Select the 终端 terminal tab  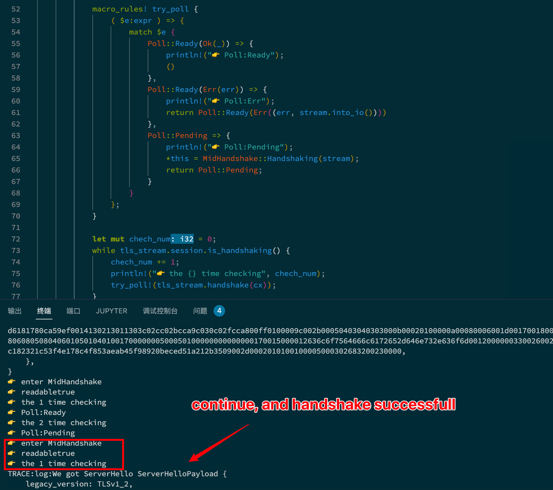[44, 311]
